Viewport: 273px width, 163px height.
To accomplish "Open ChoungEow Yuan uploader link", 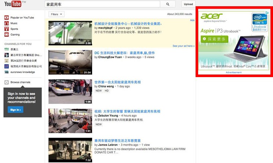I will coord(110,57).
